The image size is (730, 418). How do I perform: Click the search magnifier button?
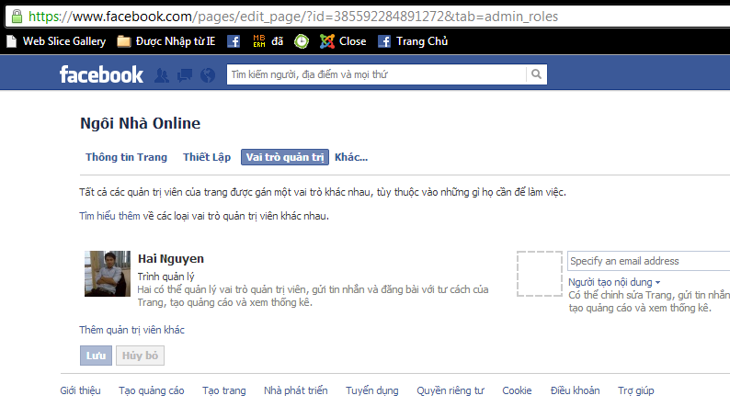[536, 74]
